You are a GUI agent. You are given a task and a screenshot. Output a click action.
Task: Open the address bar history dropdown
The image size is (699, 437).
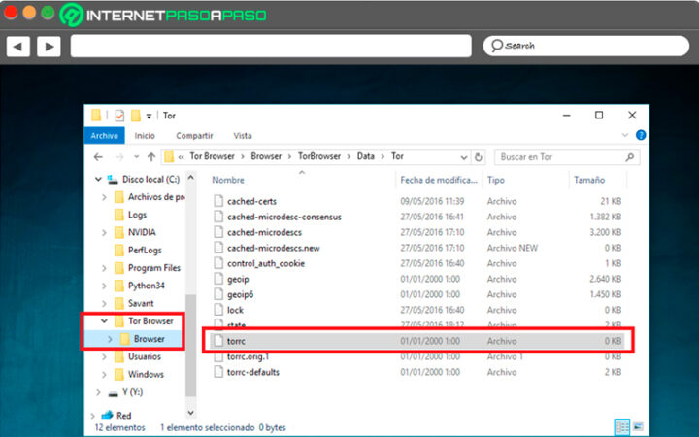point(464,157)
